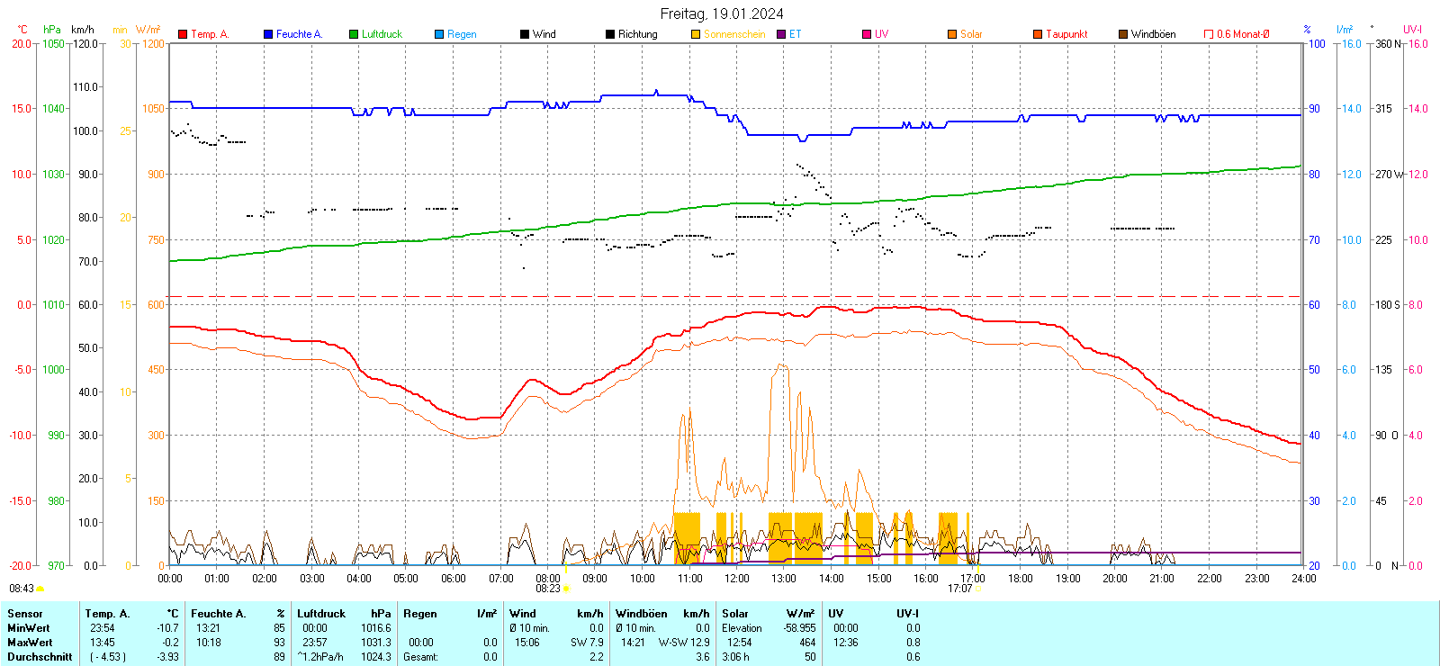Viewport: 1440px width, 666px height.
Task: Click the blue Feuchte A. legend square
Action: click(268, 34)
